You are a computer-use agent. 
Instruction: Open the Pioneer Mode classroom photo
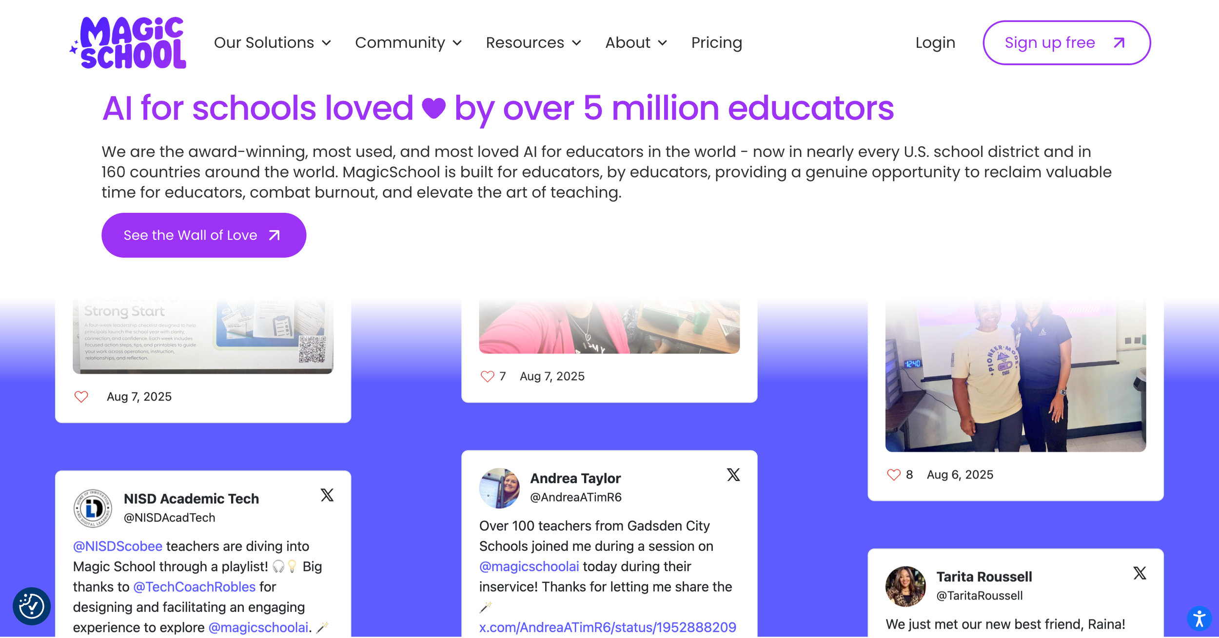click(1015, 376)
